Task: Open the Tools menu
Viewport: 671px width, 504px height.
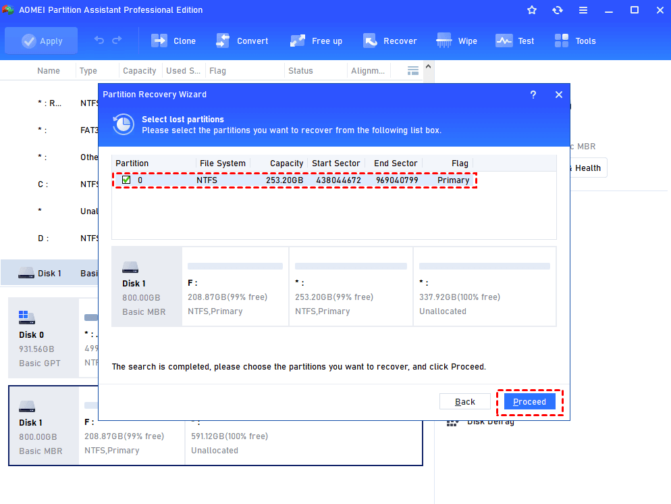Action: point(574,41)
